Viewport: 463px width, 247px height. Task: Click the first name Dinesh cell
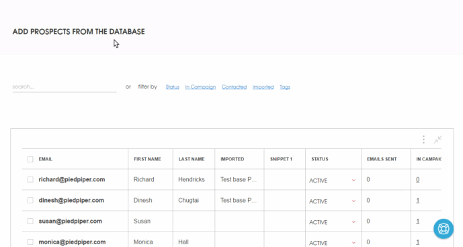pyautogui.click(x=142, y=201)
